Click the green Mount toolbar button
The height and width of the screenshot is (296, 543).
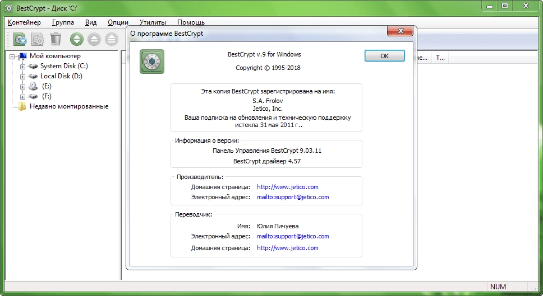(x=76, y=39)
